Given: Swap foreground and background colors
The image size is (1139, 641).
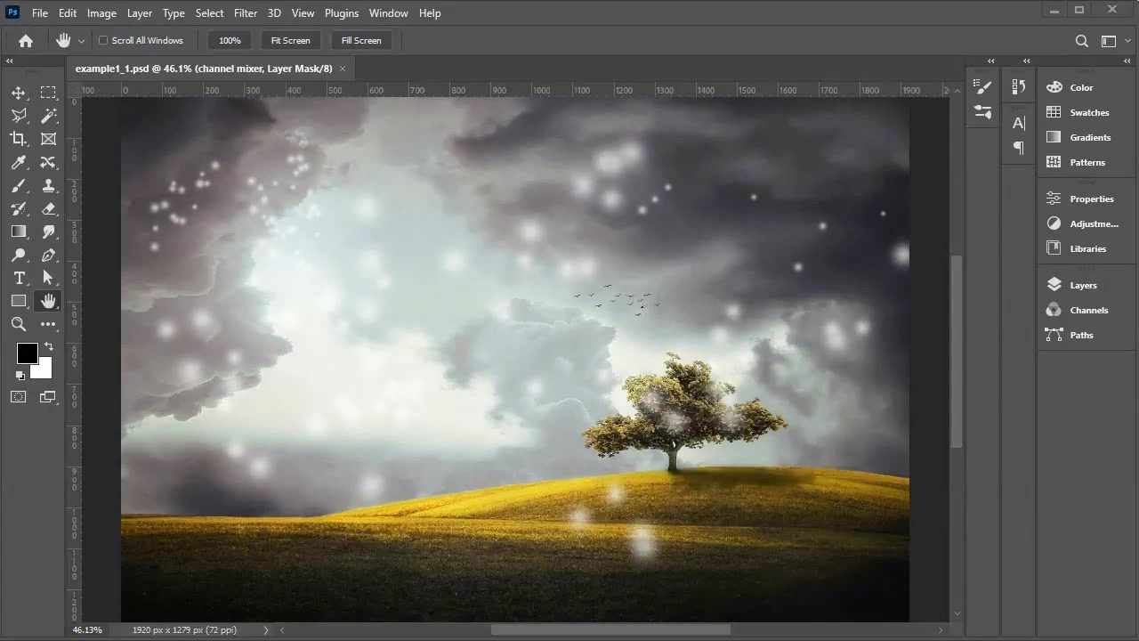Looking at the screenshot, I should point(48,346).
